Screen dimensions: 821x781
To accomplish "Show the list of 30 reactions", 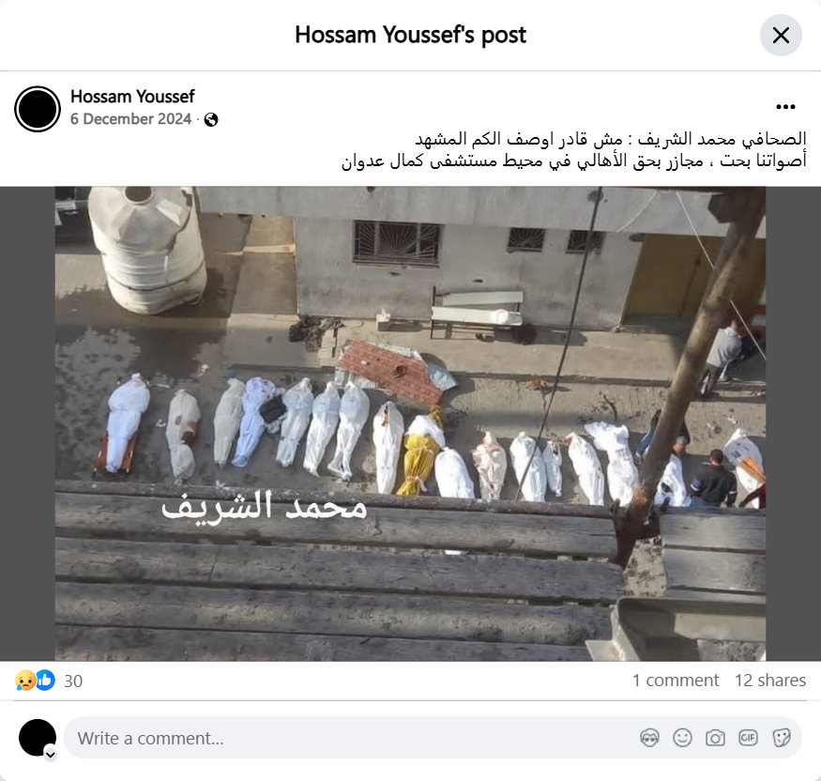I will (73, 681).
